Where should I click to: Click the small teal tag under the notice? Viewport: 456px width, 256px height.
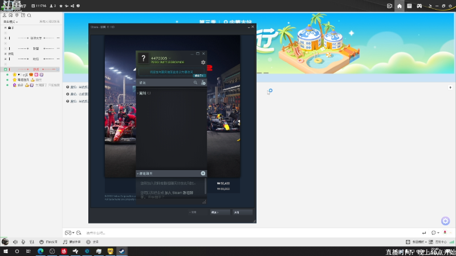[x=199, y=76]
